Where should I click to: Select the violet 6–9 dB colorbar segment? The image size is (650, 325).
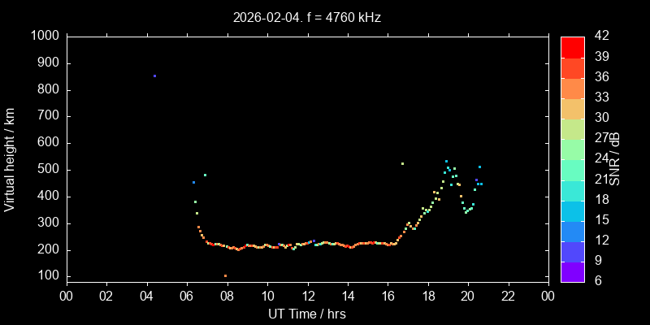click(x=573, y=272)
